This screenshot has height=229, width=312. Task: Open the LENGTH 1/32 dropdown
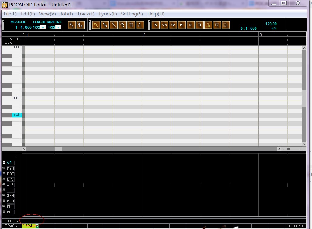[43, 27]
